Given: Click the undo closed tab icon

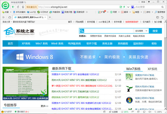Looking at the screenshot, I should [162, 17].
